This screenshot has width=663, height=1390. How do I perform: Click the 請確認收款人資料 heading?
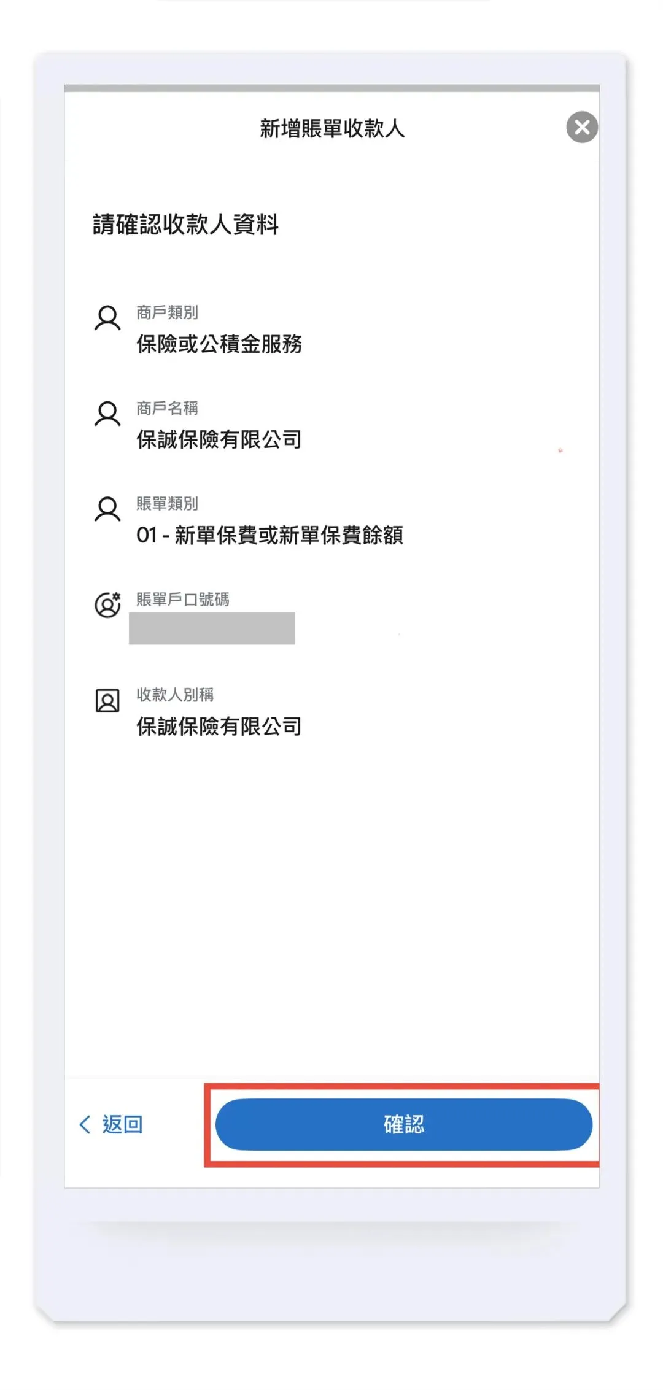tap(185, 225)
